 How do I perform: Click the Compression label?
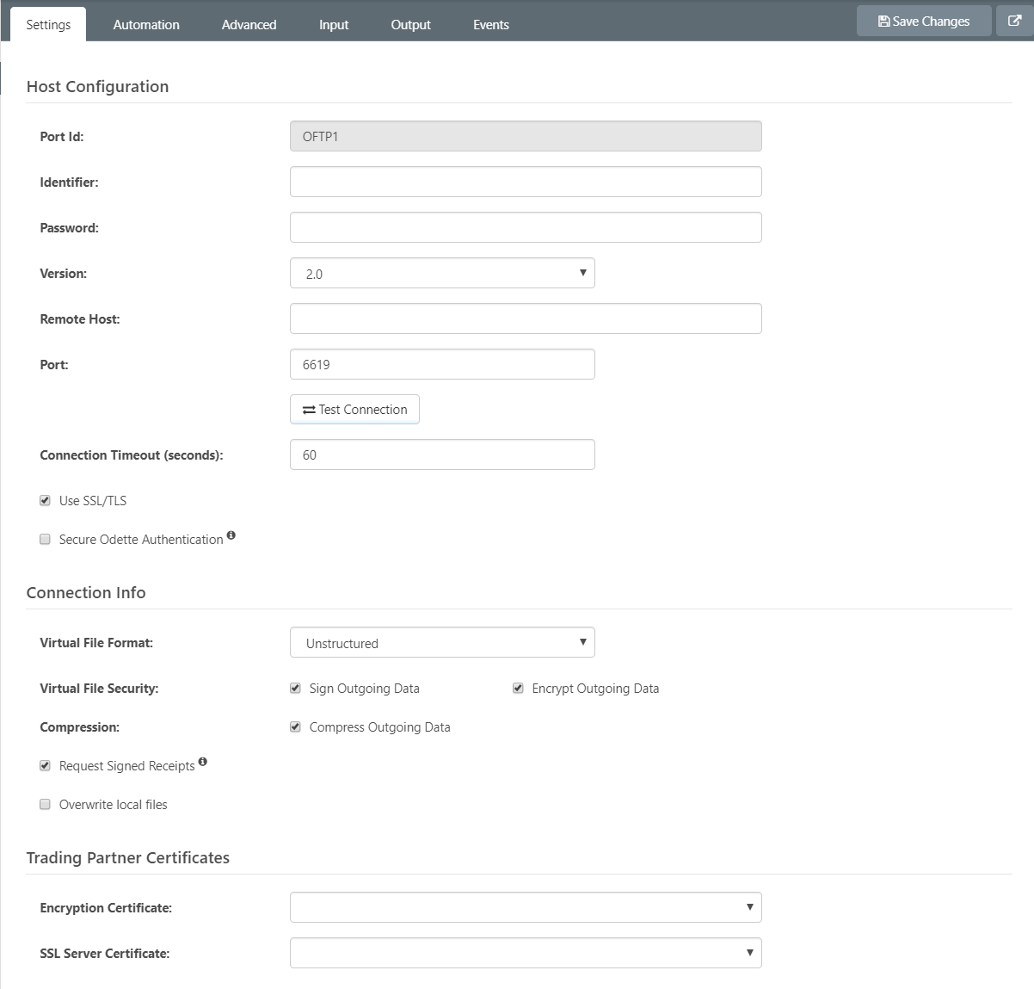point(79,726)
